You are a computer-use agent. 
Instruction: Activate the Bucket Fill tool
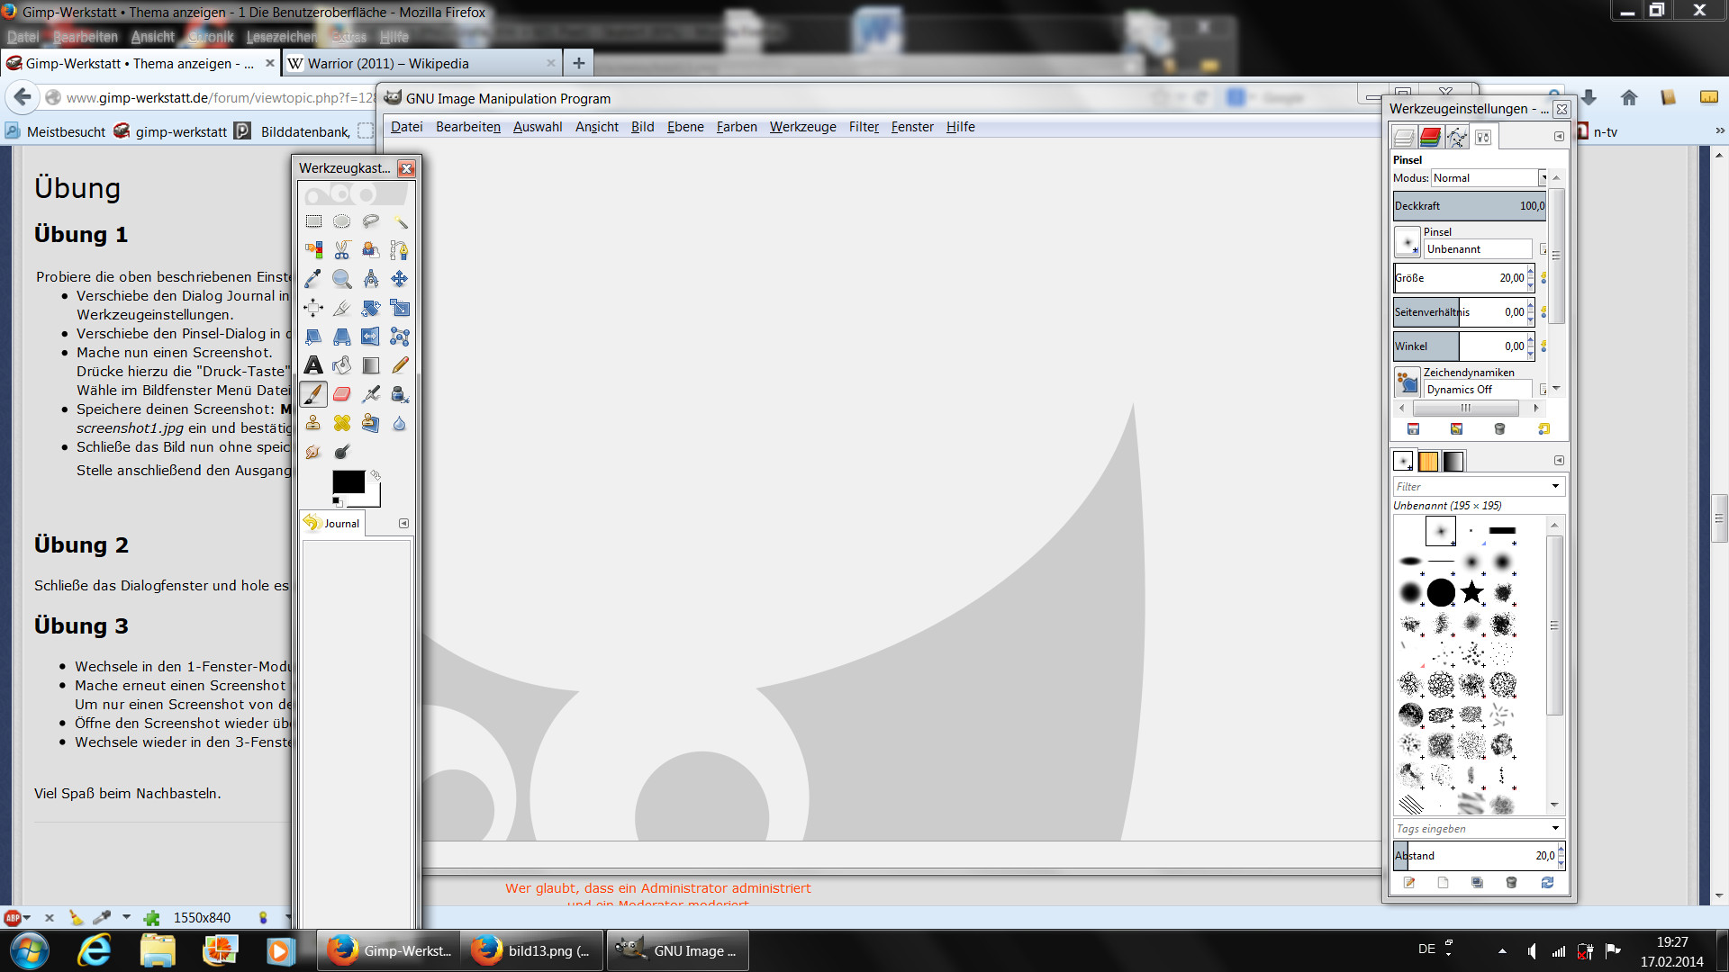[x=342, y=365]
